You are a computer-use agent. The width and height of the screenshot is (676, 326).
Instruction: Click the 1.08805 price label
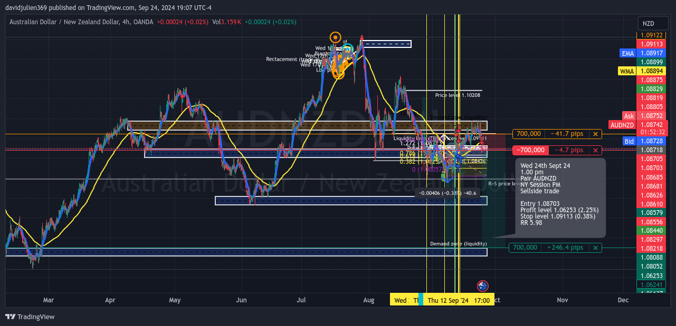652,106
